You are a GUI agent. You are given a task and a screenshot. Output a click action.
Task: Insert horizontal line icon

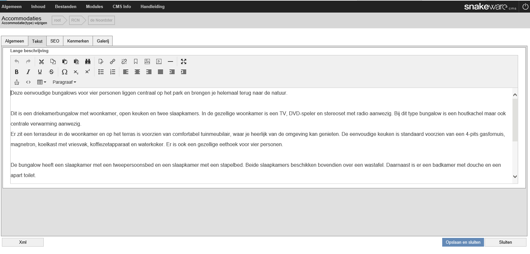pyautogui.click(x=170, y=61)
